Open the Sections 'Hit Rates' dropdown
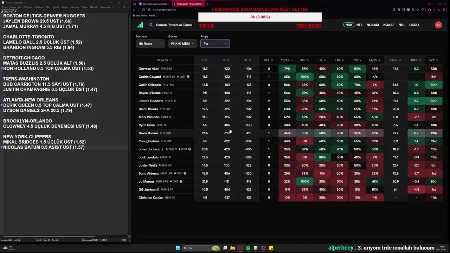This screenshot has height=253, width=450. [x=150, y=44]
